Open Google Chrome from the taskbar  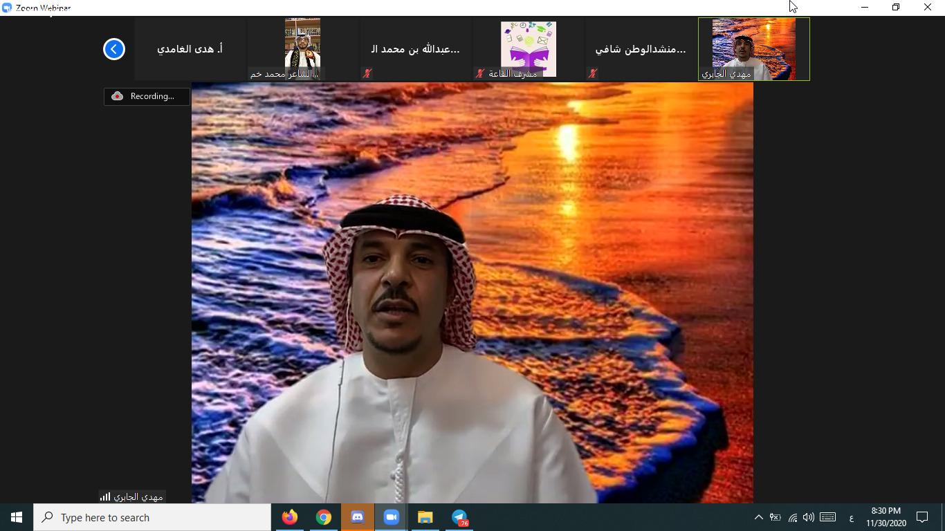tap(323, 516)
